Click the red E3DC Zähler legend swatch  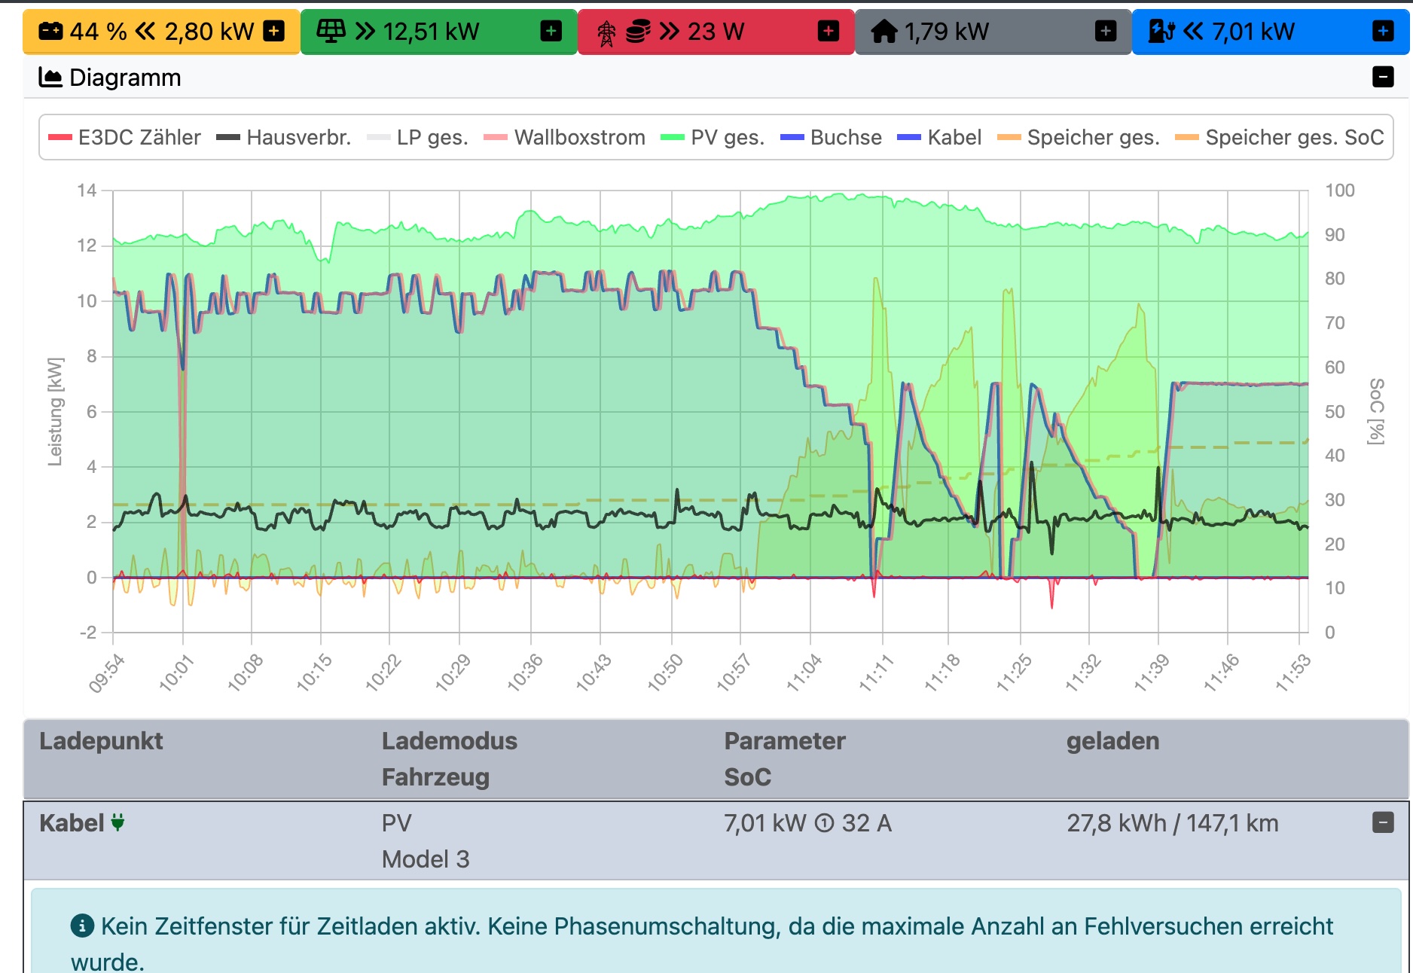[60, 138]
